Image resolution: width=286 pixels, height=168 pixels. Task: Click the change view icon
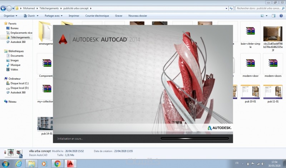click(x=262, y=16)
